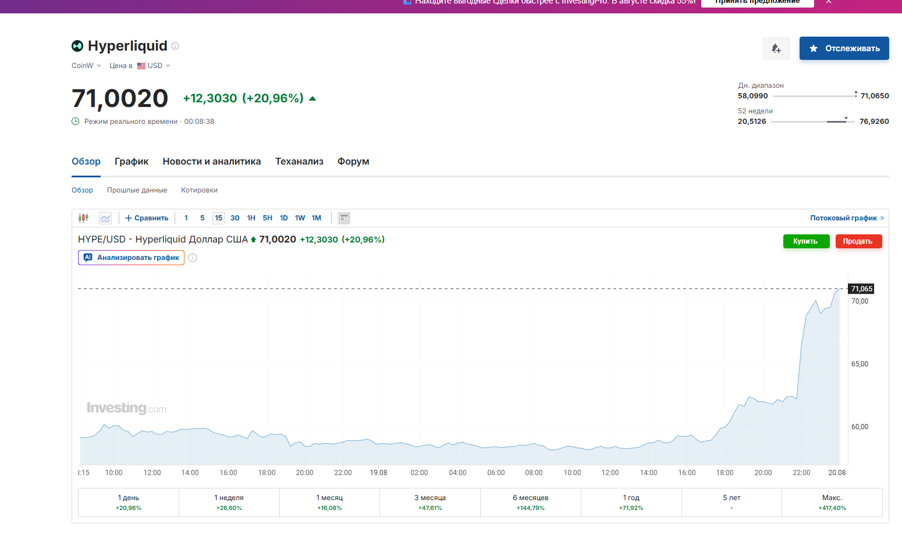Image resolution: width=902 pixels, height=535 pixels.
Task: Select the 5H chart interval
Action: [x=268, y=218]
